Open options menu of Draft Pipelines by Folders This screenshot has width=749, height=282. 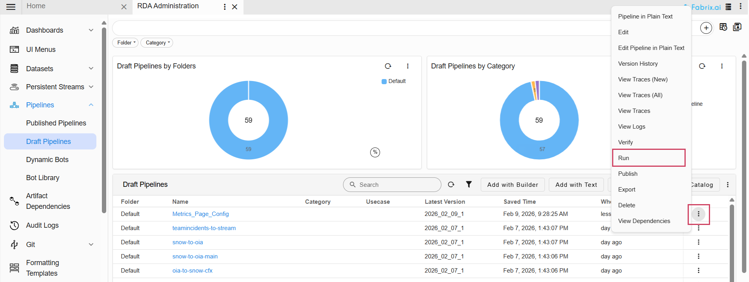point(408,66)
